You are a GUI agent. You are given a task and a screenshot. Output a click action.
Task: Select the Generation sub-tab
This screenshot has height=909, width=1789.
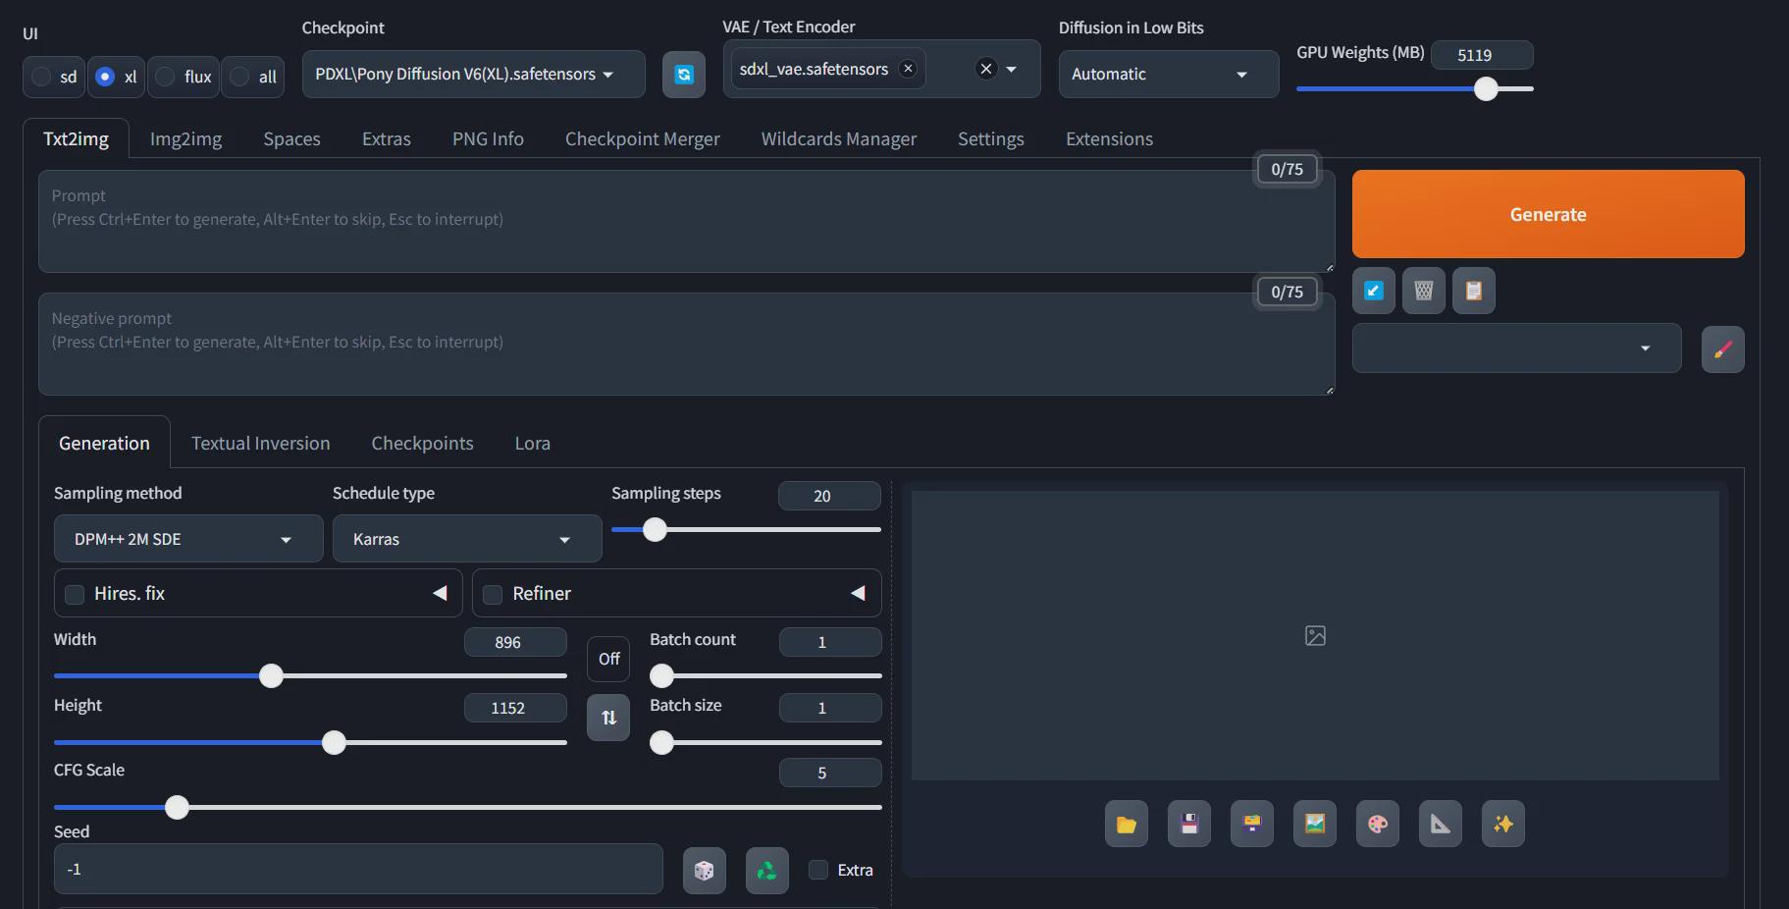point(104,443)
